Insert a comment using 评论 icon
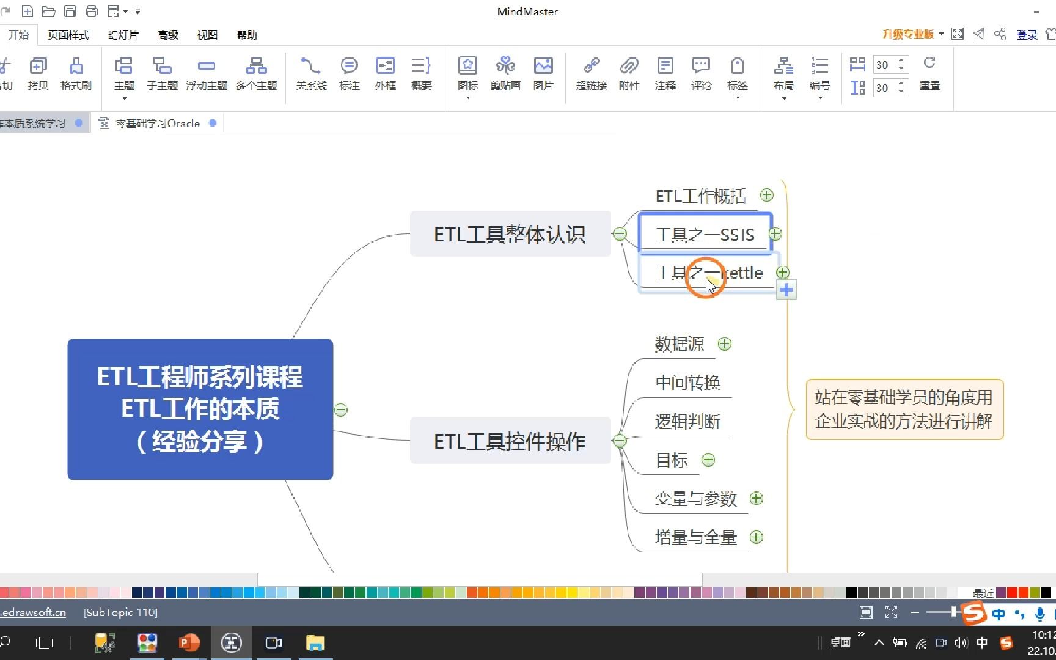1056x660 pixels. (x=700, y=73)
